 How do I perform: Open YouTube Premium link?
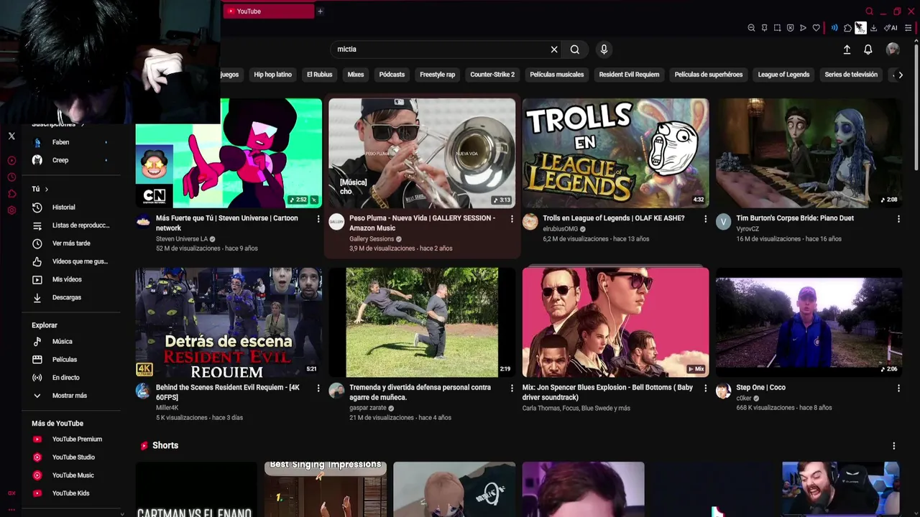point(77,439)
